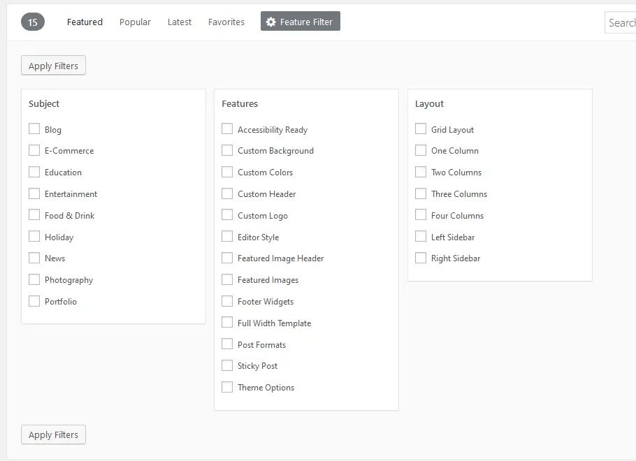Image resolution: width=636 pixels, height=461 pixels.
Task: Open the Popular themes tab
Action: [x=135, y=22]
